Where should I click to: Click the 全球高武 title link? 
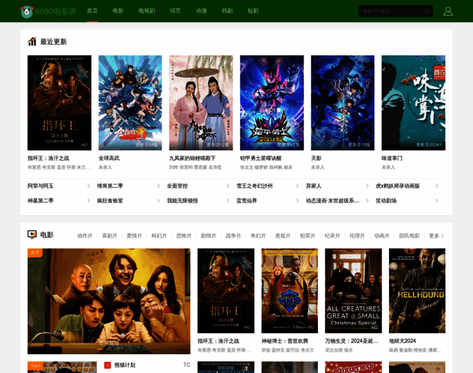pos(109,158)
